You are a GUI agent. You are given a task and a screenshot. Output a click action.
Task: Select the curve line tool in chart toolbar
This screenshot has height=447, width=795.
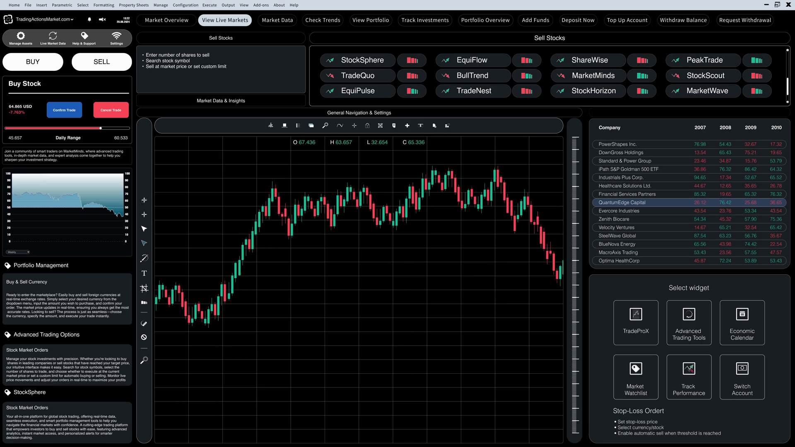point(340,125)
